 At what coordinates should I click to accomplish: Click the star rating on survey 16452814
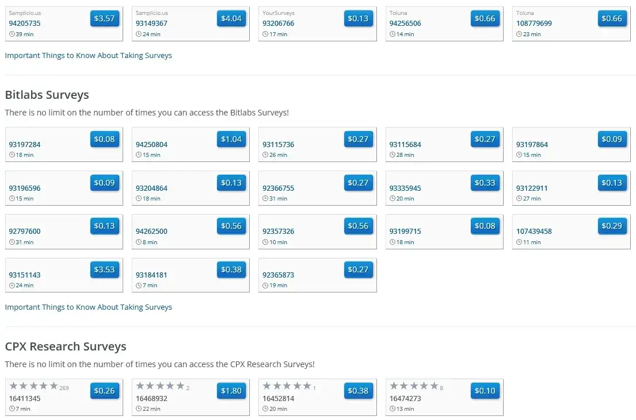click(x=287, y=386)
